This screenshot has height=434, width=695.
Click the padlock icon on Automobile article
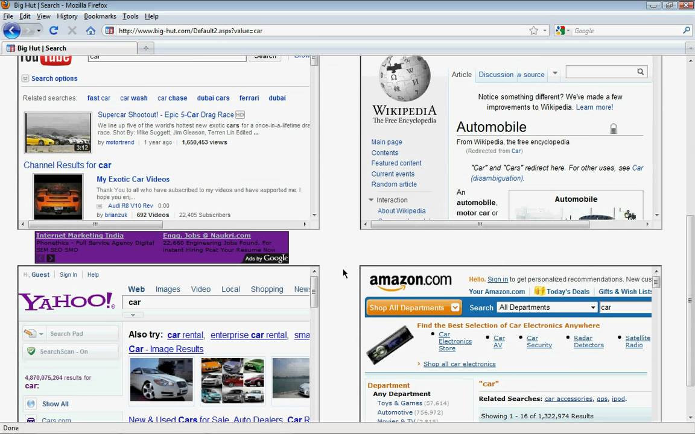(614, 128)
